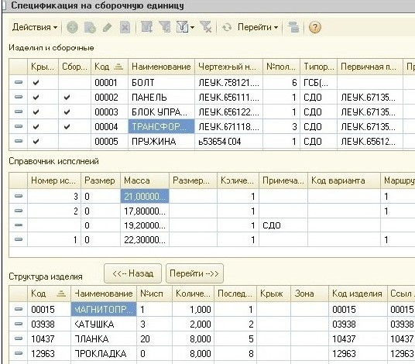Screen dimensions: 415x364
Task: Click the Clear filter icon
Action: click(x=206, y=27)
